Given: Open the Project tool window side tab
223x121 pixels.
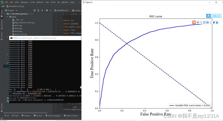Looking at the screenshot, I should click(x=2, y=13).
